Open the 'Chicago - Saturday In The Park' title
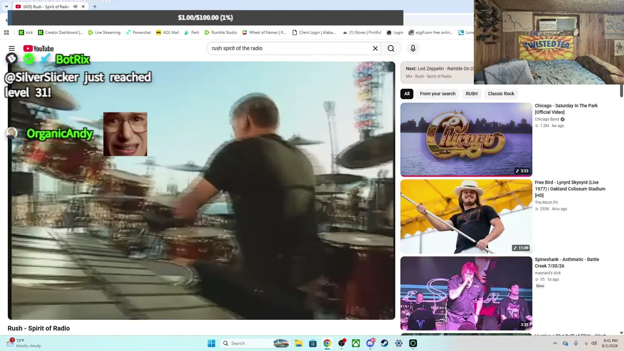 coord(566,109)
